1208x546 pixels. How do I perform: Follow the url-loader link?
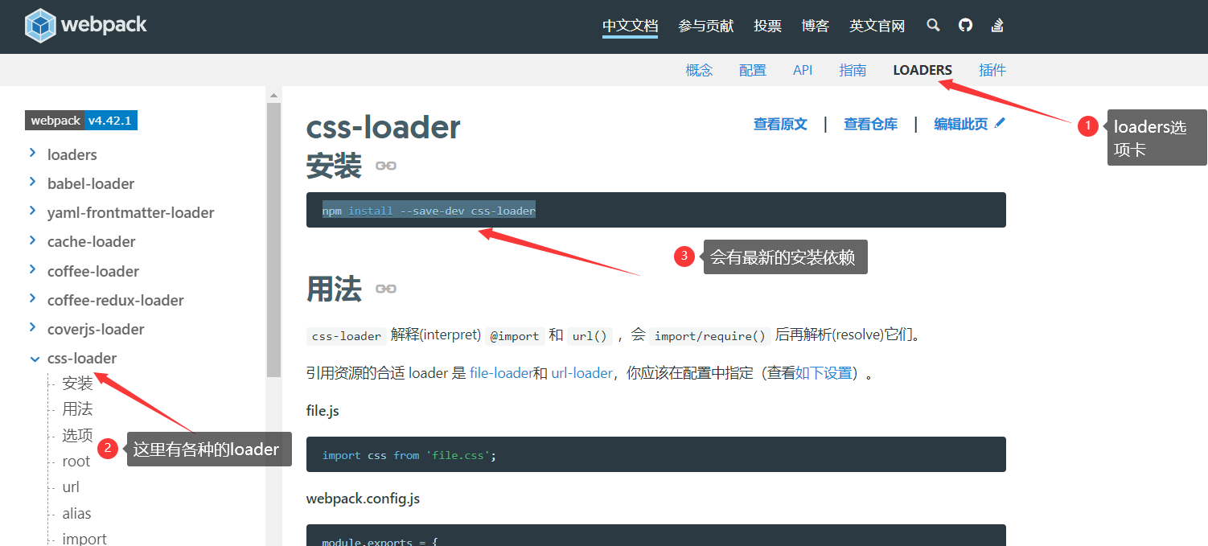pyautogui.click(x=581, y=373)
